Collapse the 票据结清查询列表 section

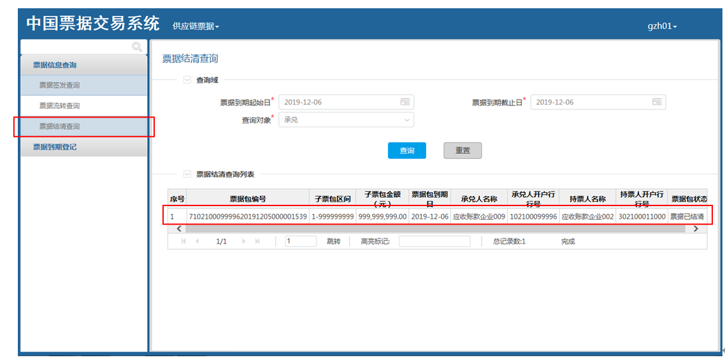pyautogui.click(x=187, y=174)
